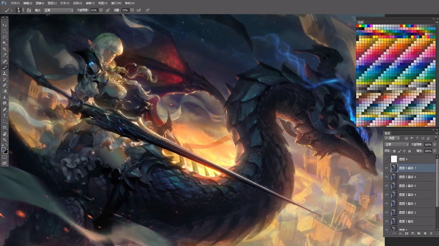Image resolution: width=439 pixels, height=246 pixels.
Task: Show the hidden 图层 4 layer
Action: (385, 159)
